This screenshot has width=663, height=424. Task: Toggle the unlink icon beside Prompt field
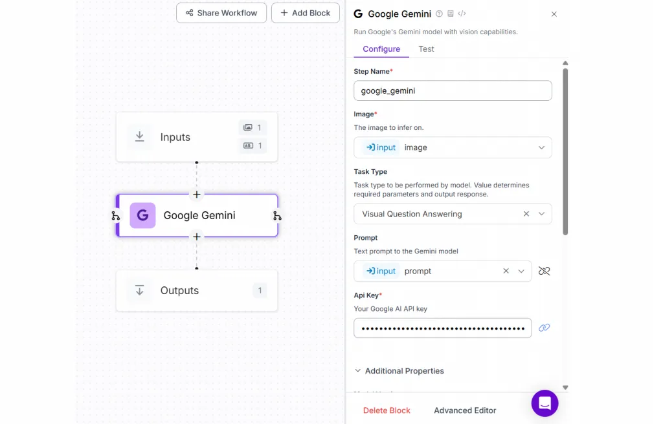click(544, 271)
